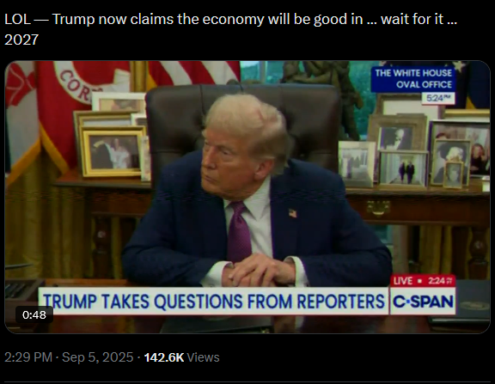The image size is (495, 384).
Task: Click the framed photo of two people walking
Action: [404, 168]
